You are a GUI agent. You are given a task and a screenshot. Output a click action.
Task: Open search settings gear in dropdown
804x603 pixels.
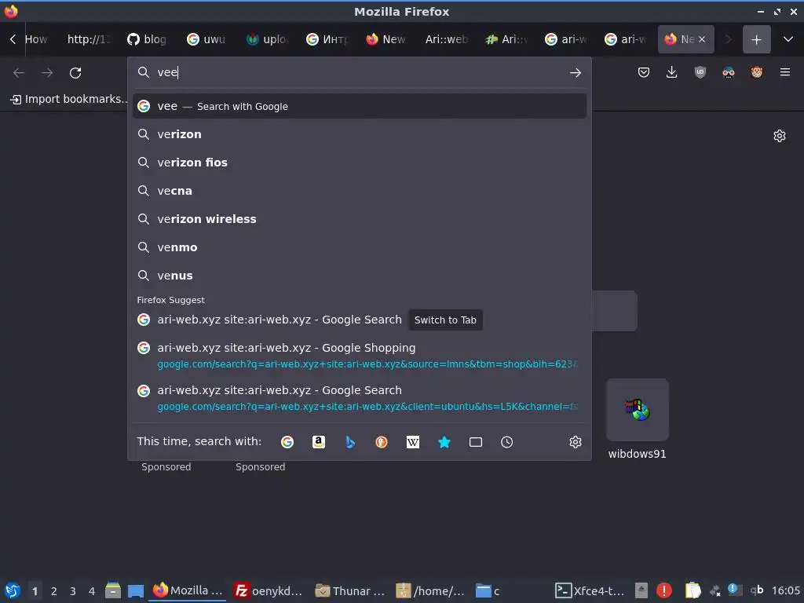click(576, 442)
